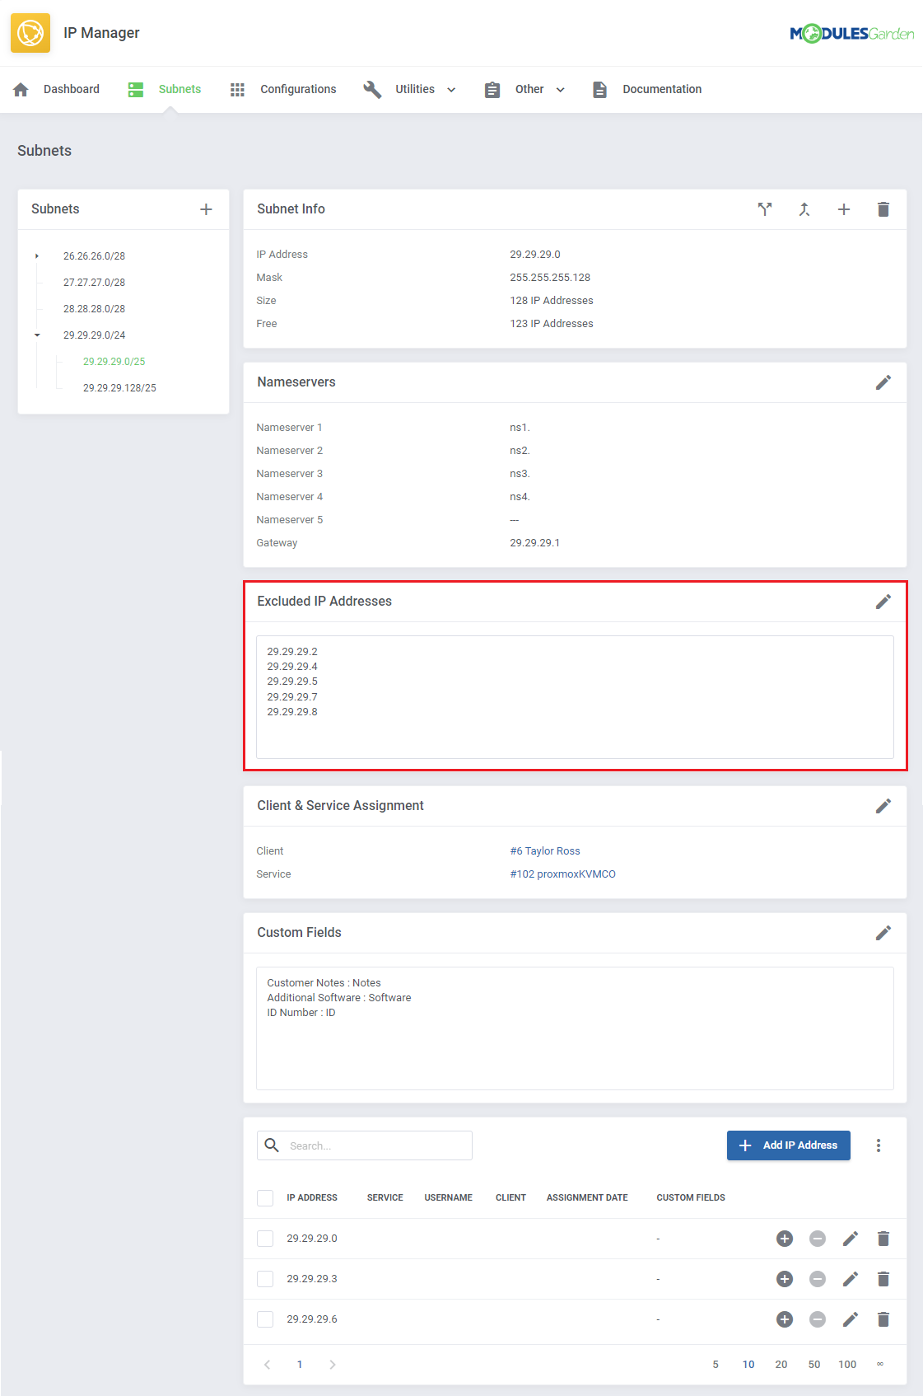Select subnet 29.29.29.0/25 in tree
The width and height of the screenshot is (923, 1396).
(x=114, y=362)
